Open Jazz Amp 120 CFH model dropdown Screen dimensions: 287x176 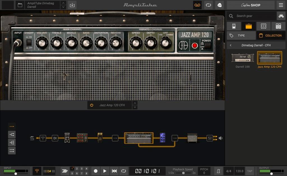(x=112, y=105)
